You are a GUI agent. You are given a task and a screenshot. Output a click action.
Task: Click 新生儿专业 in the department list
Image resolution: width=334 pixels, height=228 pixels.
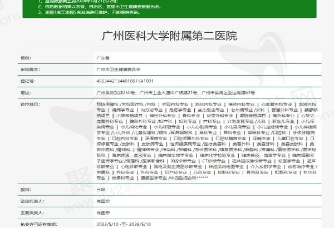pyautogui.click(x=283, y=121)
